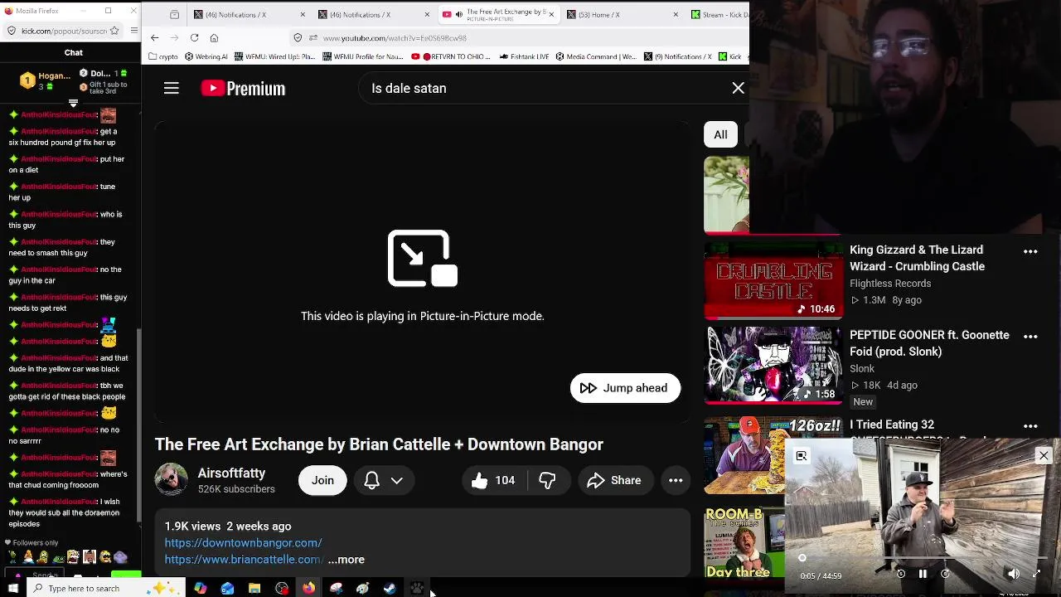Mute The Free Art Exchange tab audio

pos(459,14)
